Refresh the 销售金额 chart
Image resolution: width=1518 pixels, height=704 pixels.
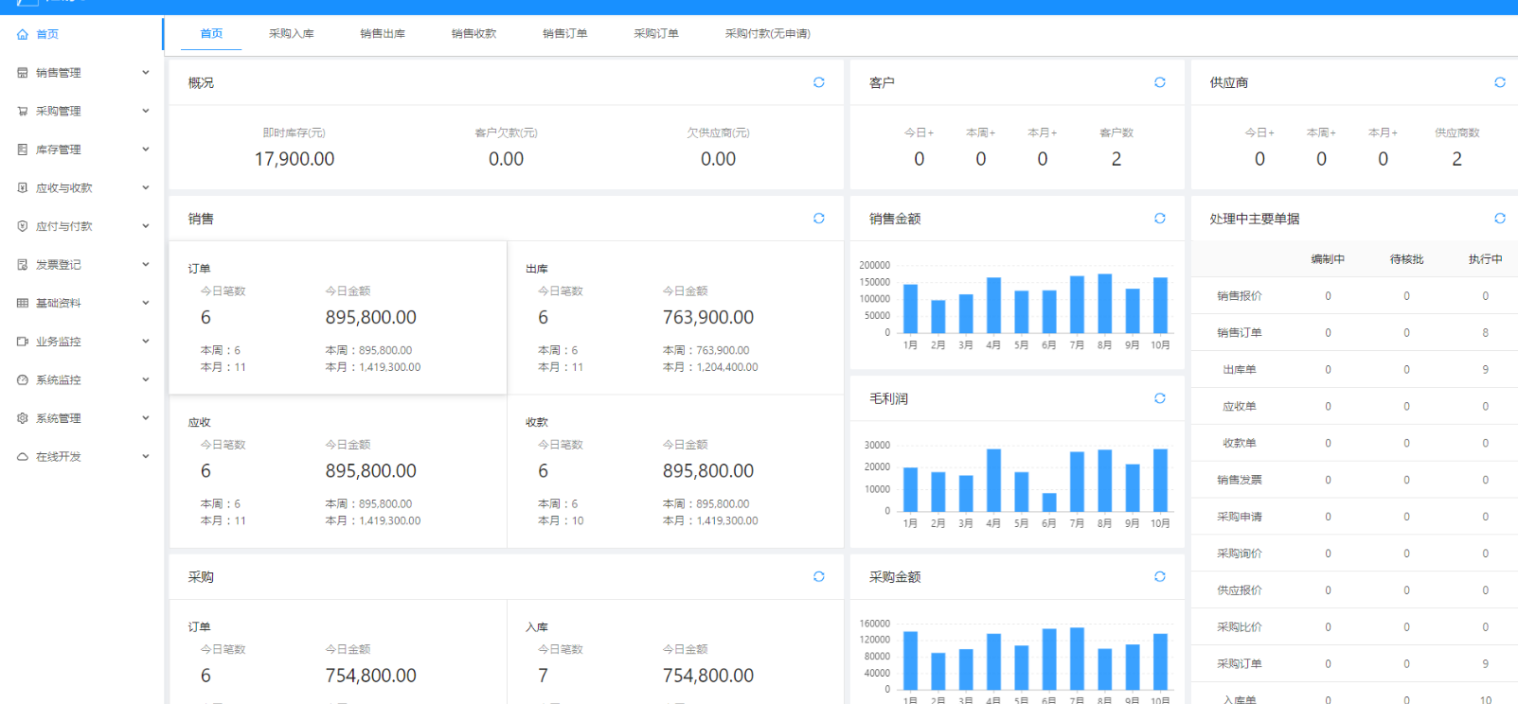coord(1160,219)
